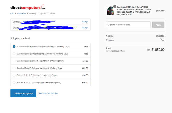The image size is (172, 113).
Task: Continue to payment
Action: (23, 93)
